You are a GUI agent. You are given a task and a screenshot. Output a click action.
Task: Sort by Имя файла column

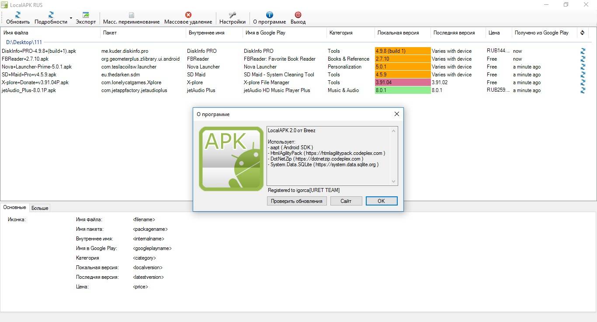[x=50, y=33]
